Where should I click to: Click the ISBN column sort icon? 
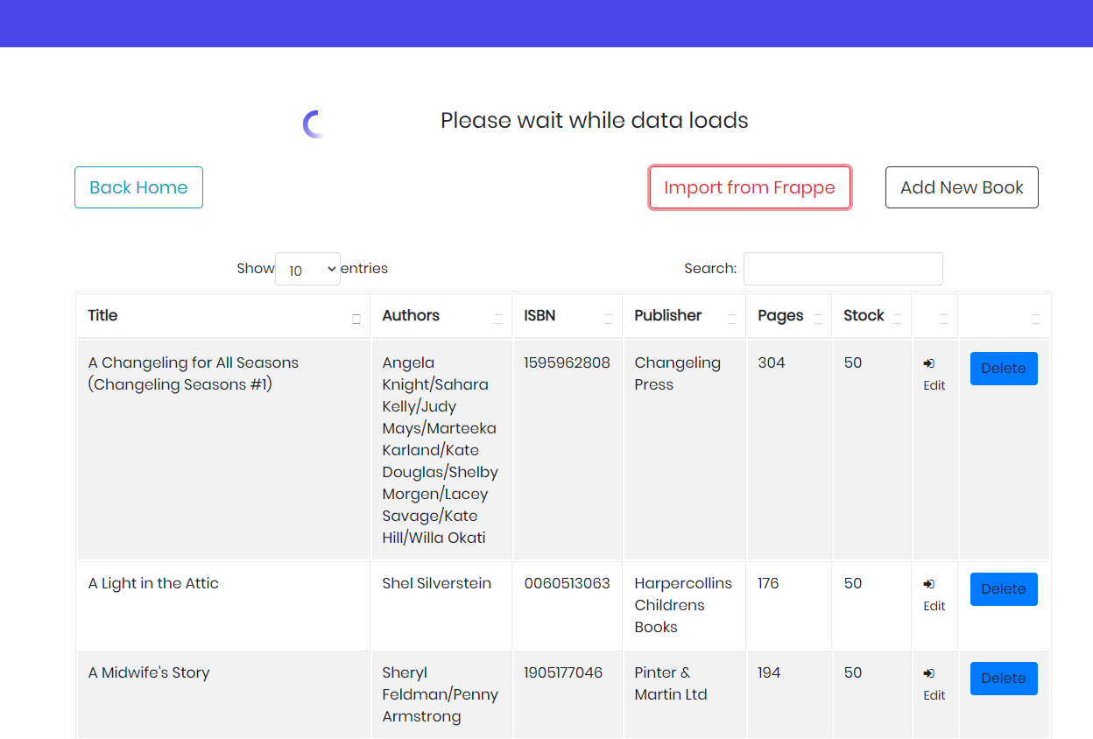point(609,320)
